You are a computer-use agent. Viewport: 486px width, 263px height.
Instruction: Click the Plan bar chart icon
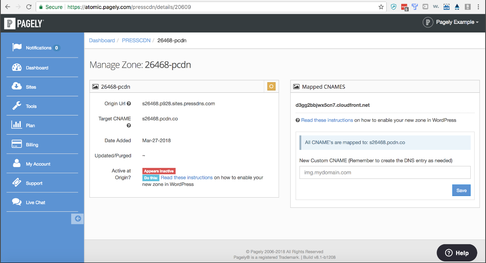16,125
